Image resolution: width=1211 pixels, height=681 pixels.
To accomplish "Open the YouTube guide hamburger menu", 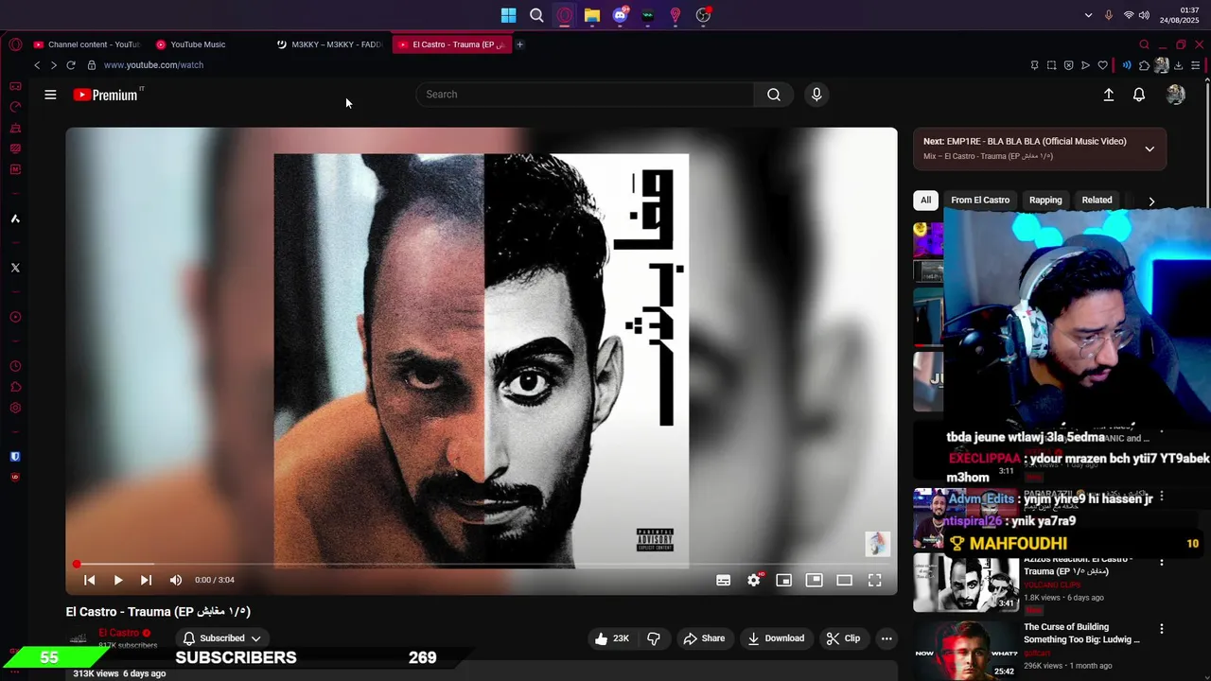I will pos(50,95).
